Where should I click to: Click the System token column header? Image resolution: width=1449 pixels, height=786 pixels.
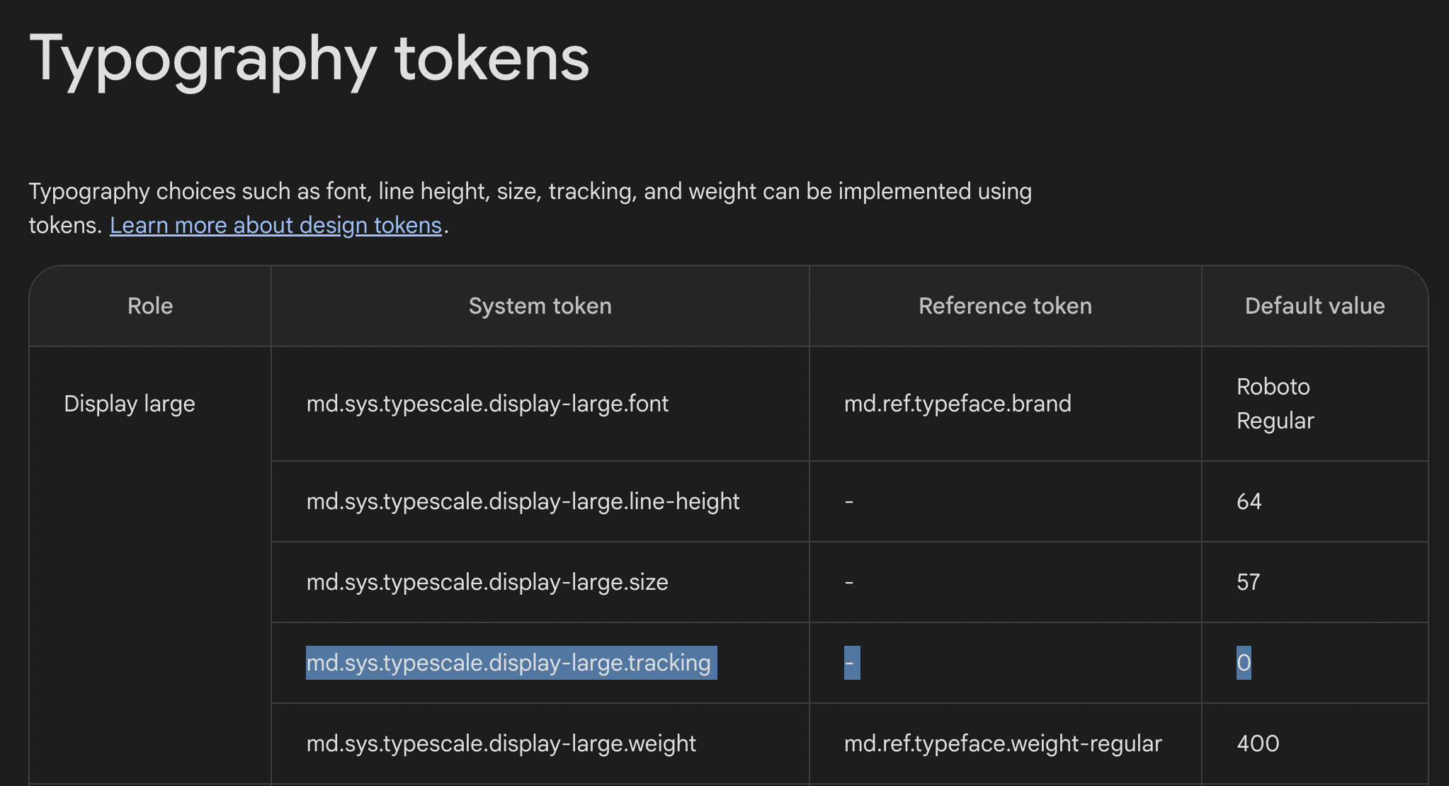coord(540,306)
